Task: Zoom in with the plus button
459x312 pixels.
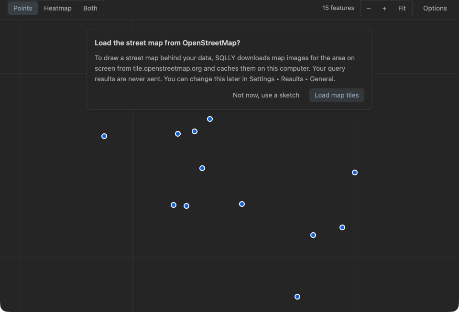Action: tap(384, 8)
